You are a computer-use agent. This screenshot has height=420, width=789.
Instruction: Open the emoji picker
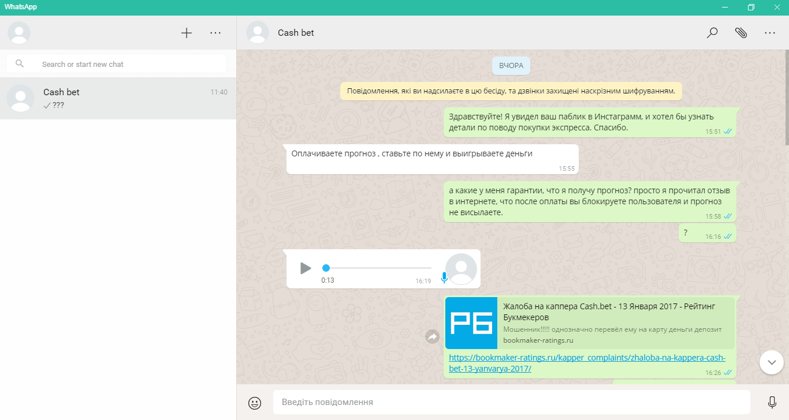[x=255, y=403]
